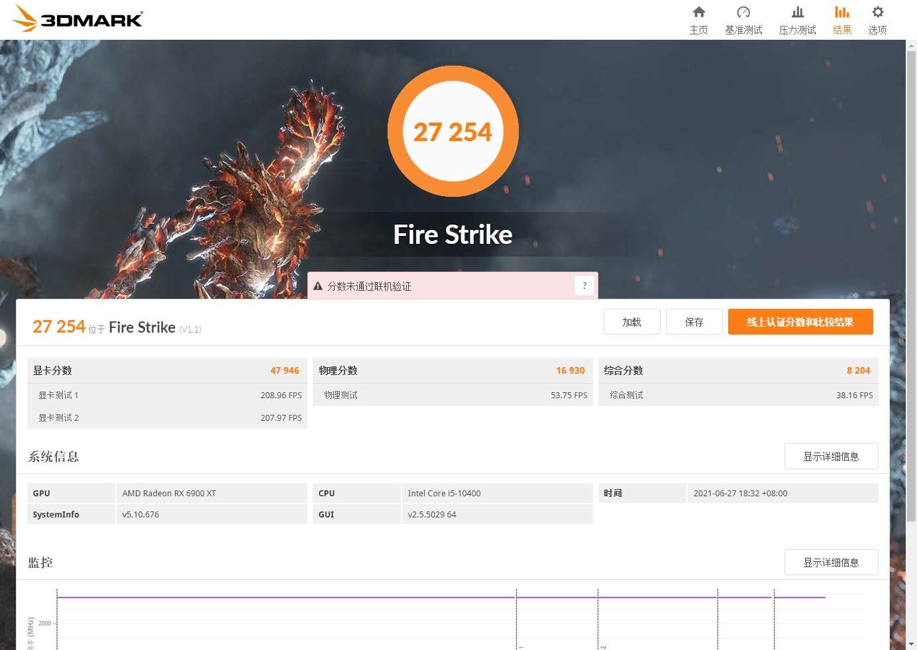Open the 基准测试 benchmark gauge icon

pyautogui.click(x=743, y=12)
